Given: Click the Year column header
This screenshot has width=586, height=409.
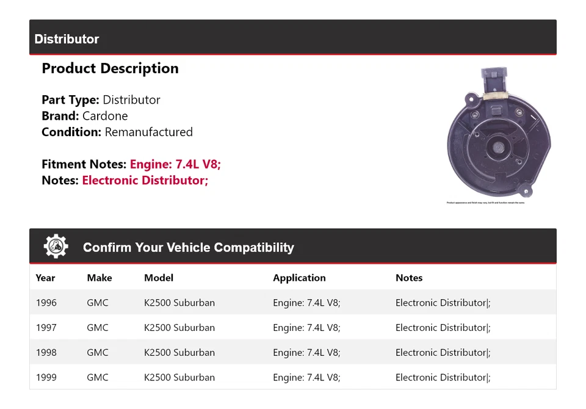Looking at the screenshot, I should (x=45, y=278).
